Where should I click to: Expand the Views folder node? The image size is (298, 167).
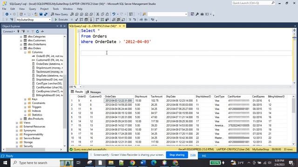(17, 122)
